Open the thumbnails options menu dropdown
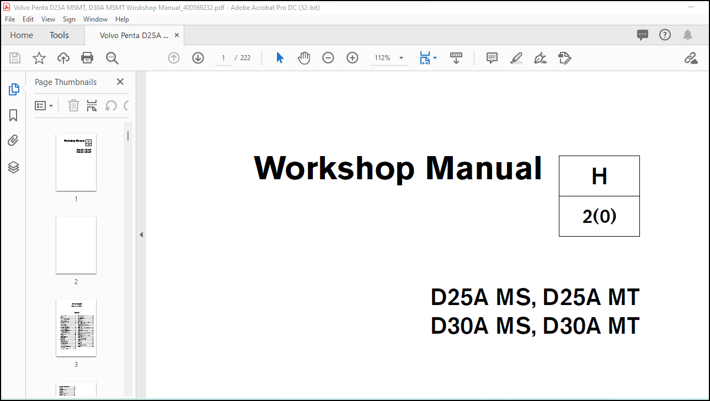The image size is (710, 401). [44, 105]
